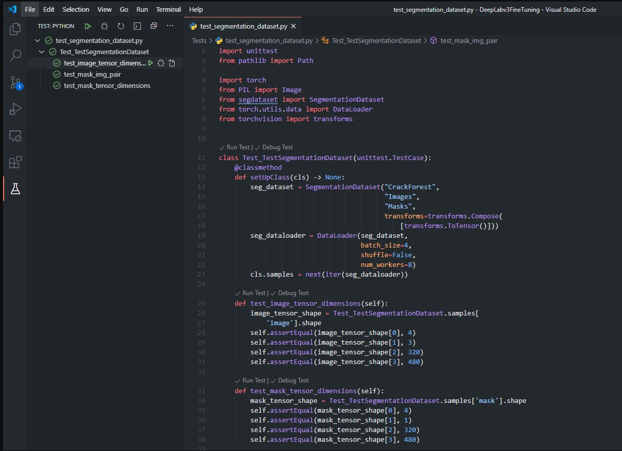Refresh tests using circular arrow icon
The width and height of the screenshot is (622, 451).
[x=121, y=26]
